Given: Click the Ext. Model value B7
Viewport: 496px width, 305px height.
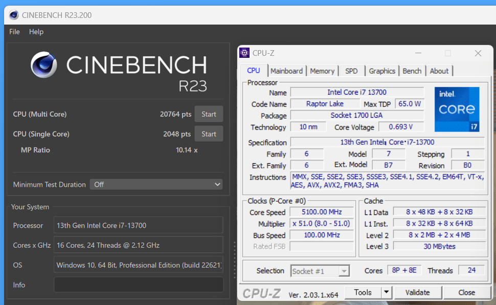Looking at the screenshot, I should pos(389,165).
